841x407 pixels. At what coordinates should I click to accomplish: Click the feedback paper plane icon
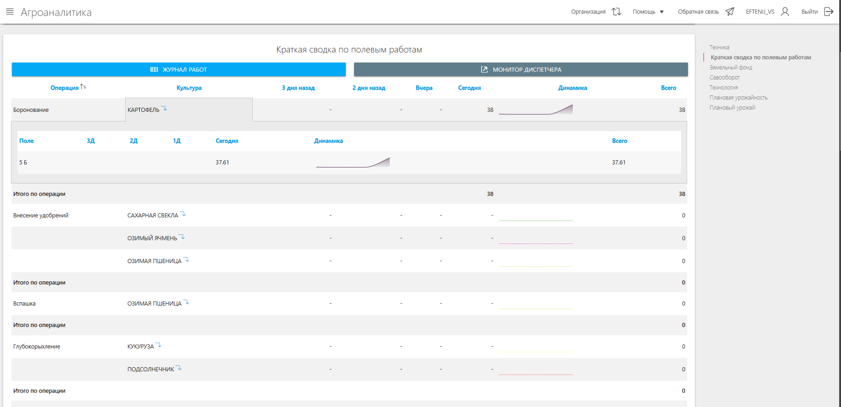pyautogui.click(x=730, y=12)
